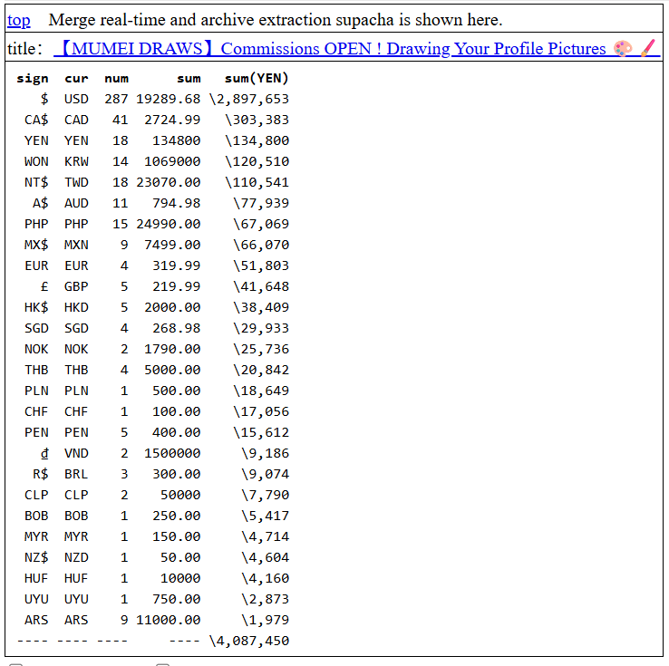Select NZD yen value \4,604
The image size is (669, 666).
click(265, 557)
